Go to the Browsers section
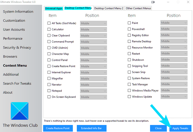Image resolution: width=193 pixels, height=132 pixels. pos(10,56)
